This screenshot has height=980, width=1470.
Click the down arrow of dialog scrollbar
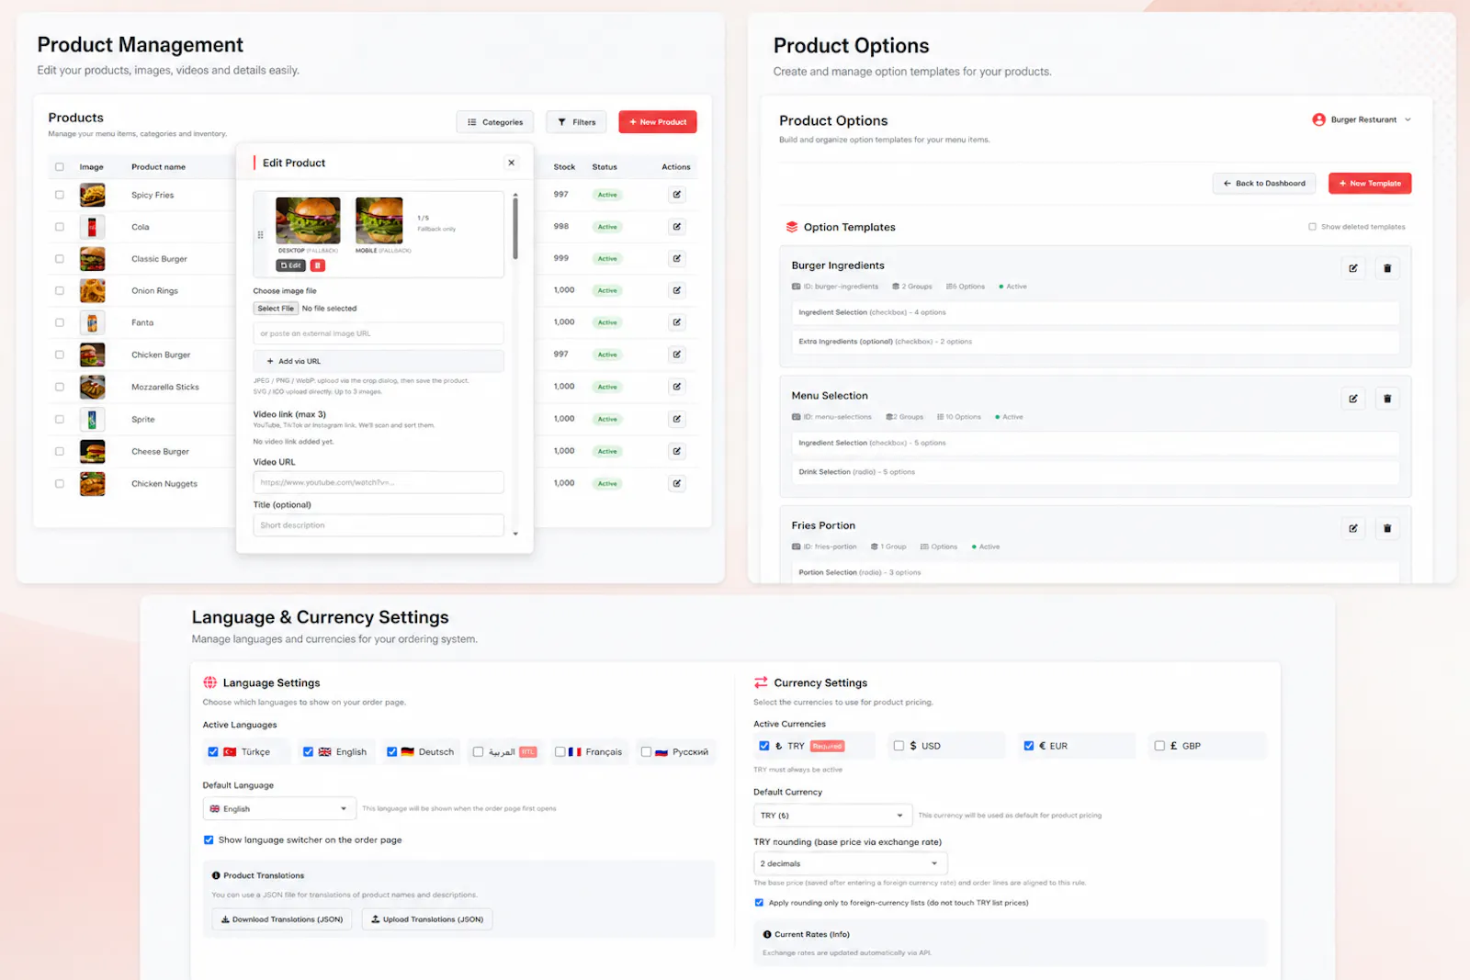(x=515, y=534)
